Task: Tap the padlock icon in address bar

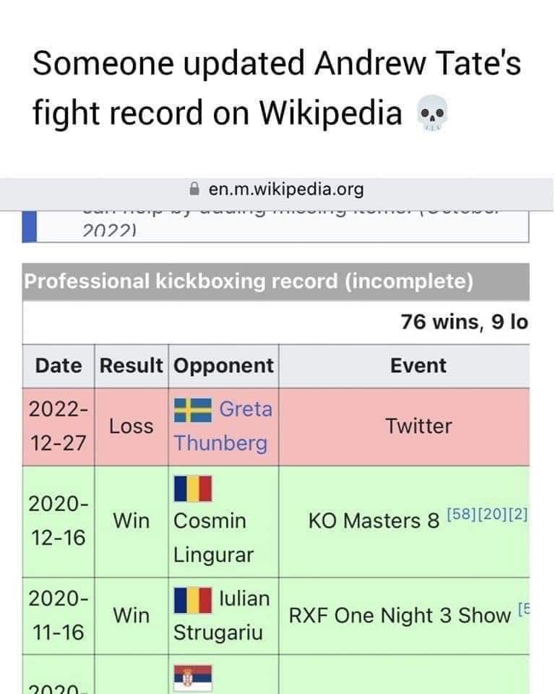Action: point(194,189)
